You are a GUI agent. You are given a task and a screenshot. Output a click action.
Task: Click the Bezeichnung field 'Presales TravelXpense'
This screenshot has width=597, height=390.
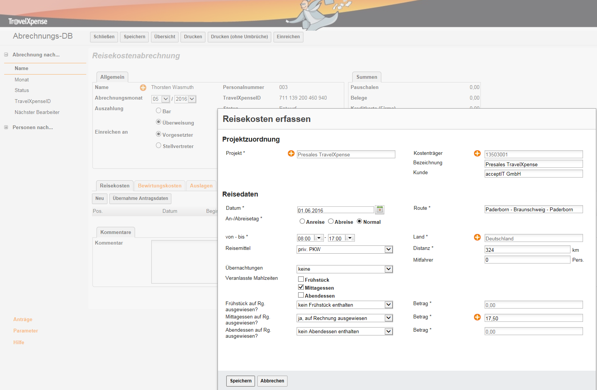point(534,164)
